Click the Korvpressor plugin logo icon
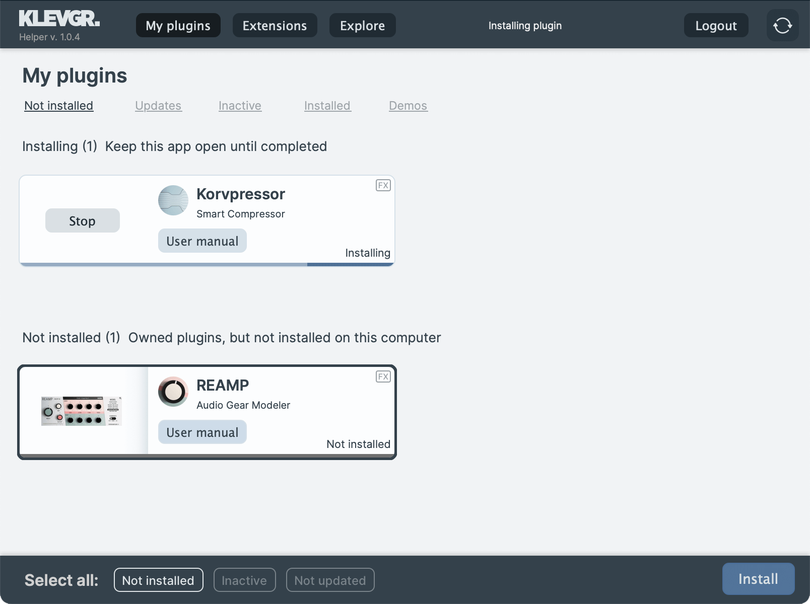The image size is (810, 604). coord(173,200)
